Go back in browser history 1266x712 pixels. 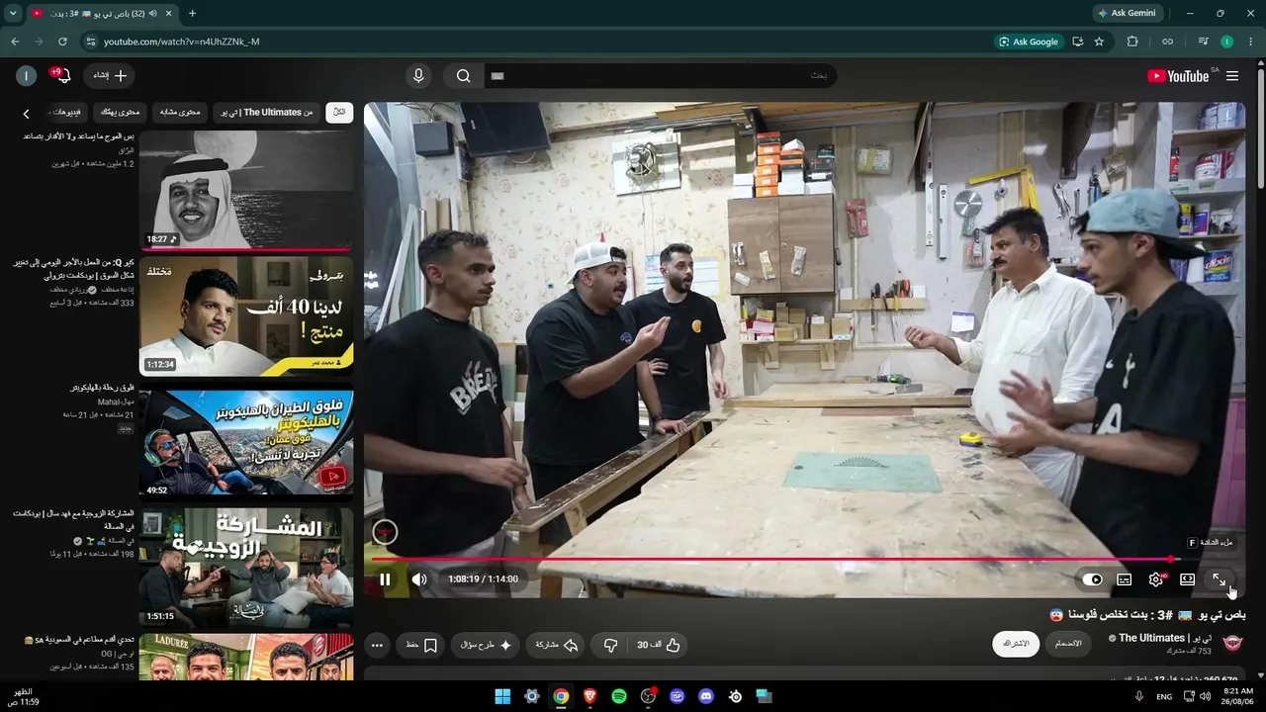[15, 42]
